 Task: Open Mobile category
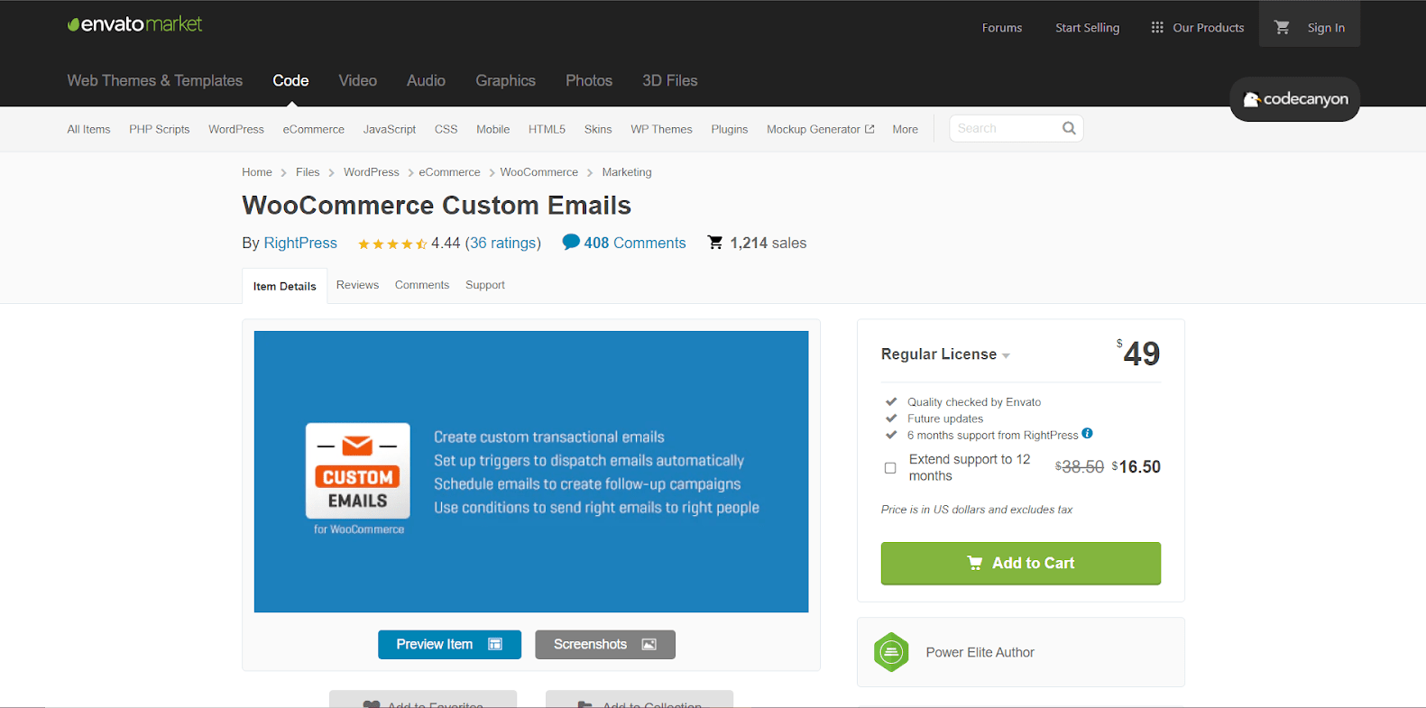493,129
